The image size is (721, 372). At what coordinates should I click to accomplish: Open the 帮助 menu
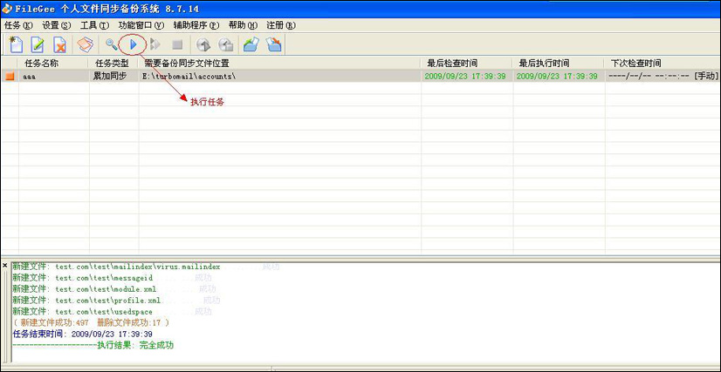(x=237, y=25)
